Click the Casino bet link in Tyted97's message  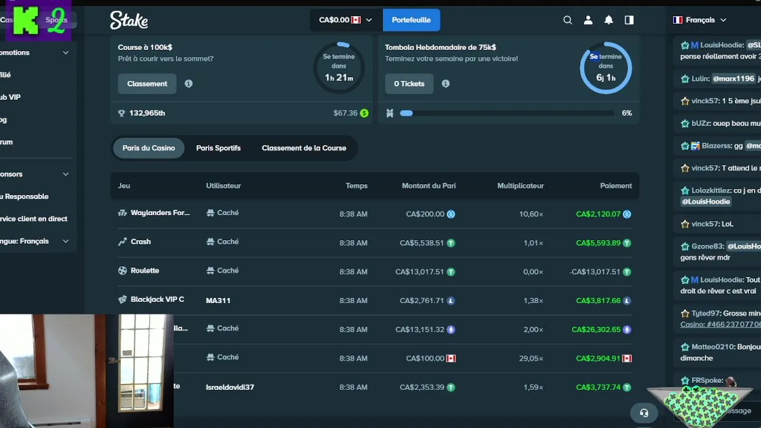click(721, 325)
